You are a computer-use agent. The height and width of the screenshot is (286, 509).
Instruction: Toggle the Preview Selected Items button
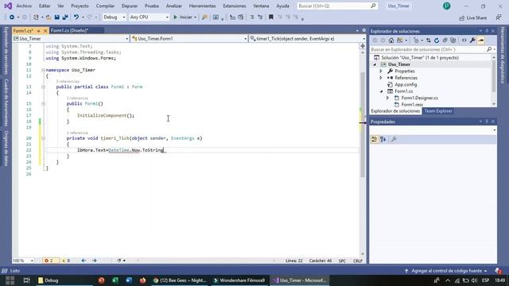point(481,41)
